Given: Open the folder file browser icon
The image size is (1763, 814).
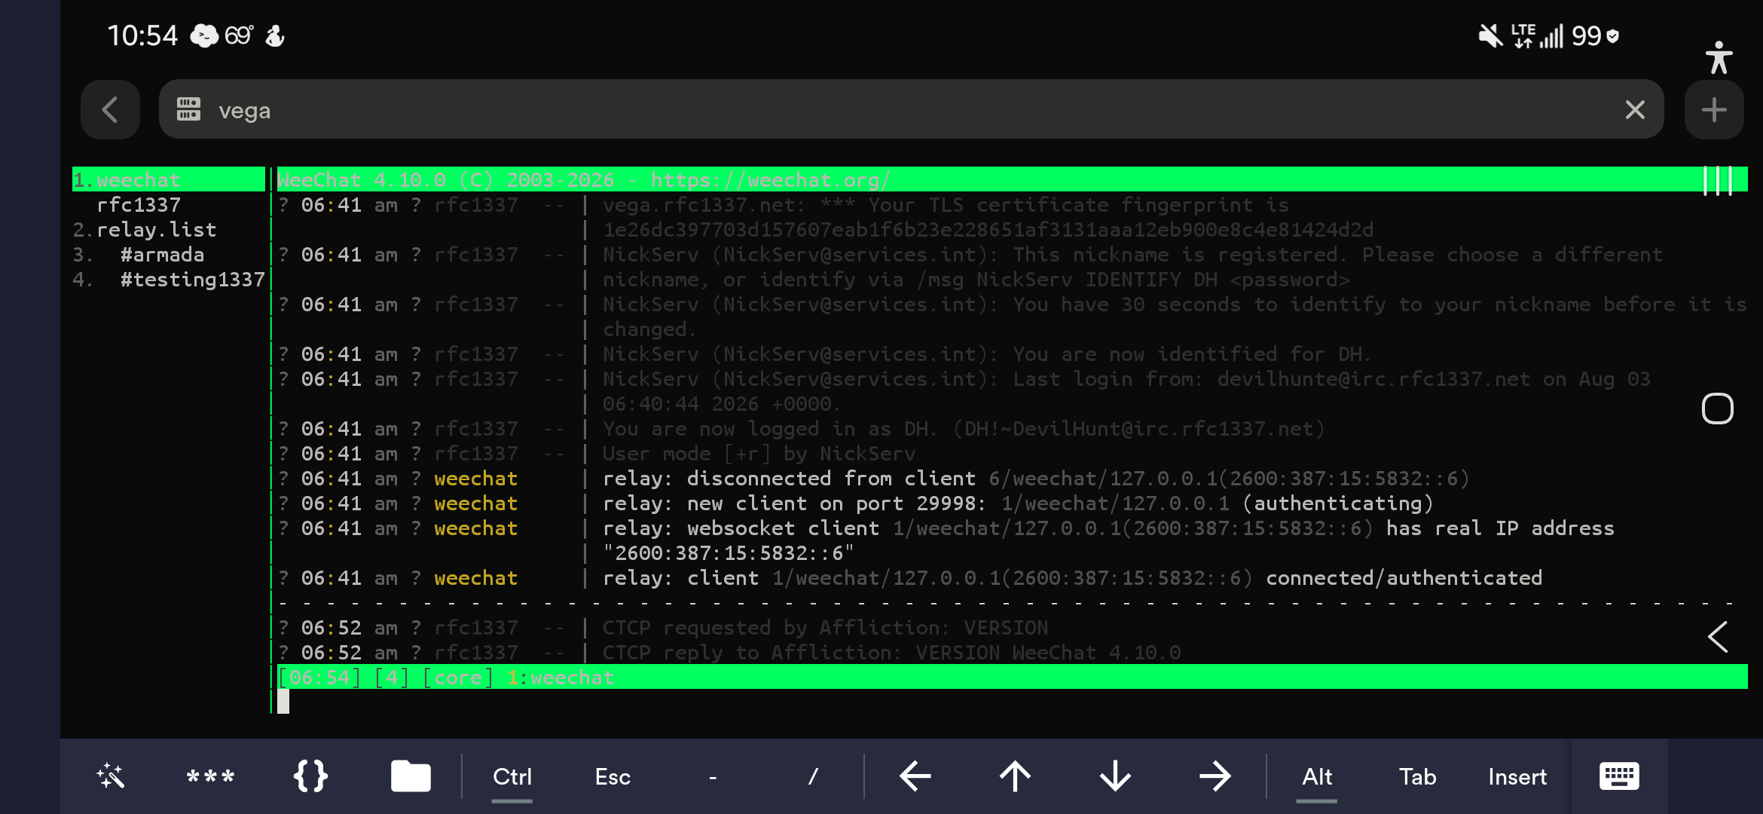Looking at the screenshot, I should [411, 776].
